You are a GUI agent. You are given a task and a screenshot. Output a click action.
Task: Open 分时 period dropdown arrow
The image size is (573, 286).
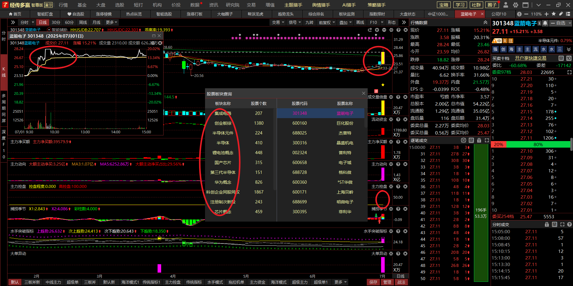click(x=33, y=22)
